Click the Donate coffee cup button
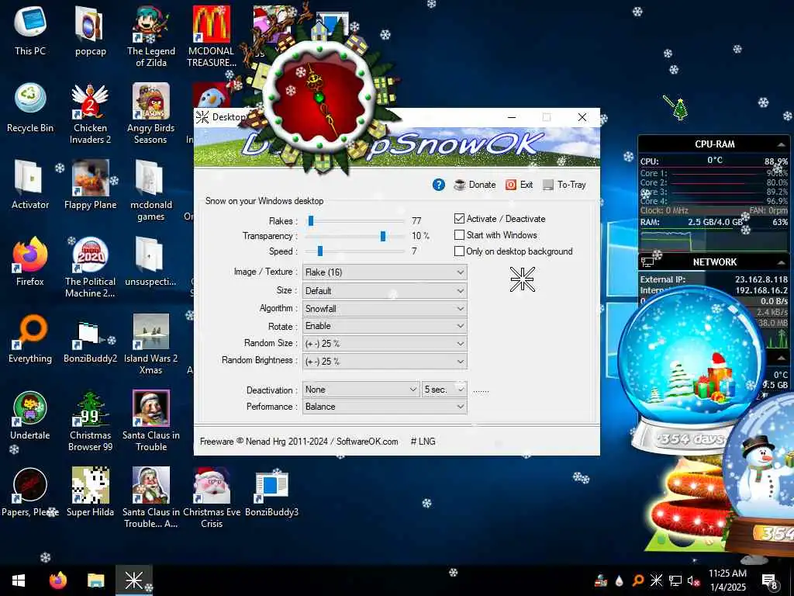The image size is (794, 596). pos(475,185)
